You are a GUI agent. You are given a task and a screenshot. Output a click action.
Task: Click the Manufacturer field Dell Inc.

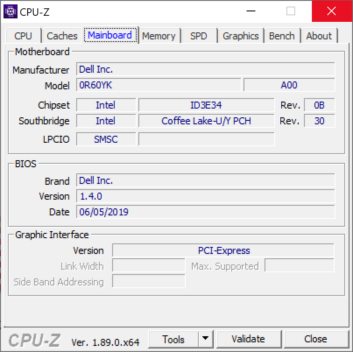(205, 69)
